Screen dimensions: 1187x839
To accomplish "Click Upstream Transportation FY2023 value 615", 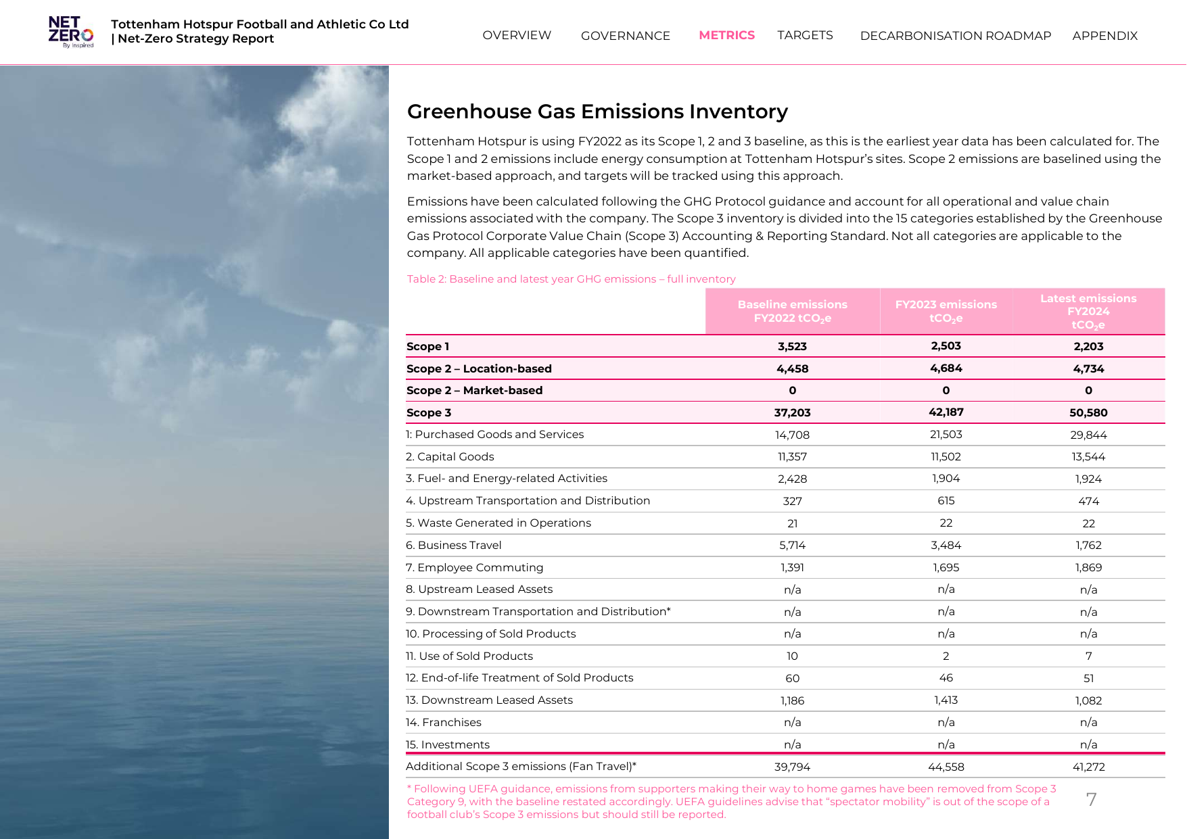I will [946, 500].
